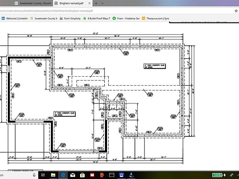Click the Cortana microphone icon
Screen dimensions: 239x179
pos(34,175)
